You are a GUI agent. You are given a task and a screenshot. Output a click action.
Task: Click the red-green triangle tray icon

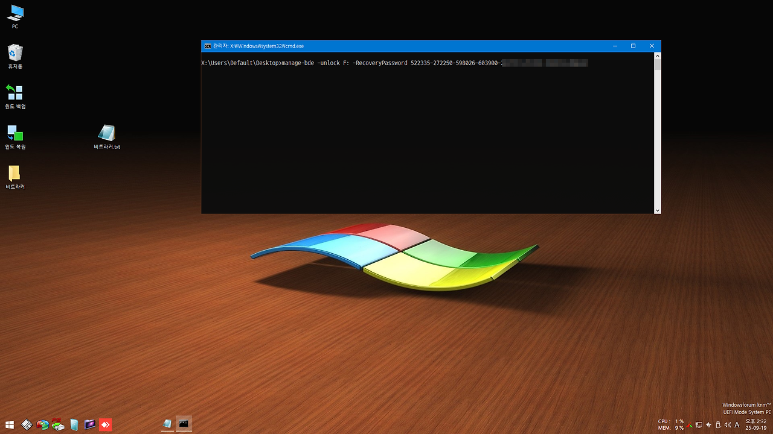(x=689, y=426)
